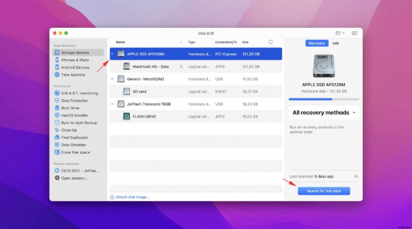Screen dimensions: 412x229
Task: Click 15,72 GB size of SD card
Action: click(x=250, y=92)
